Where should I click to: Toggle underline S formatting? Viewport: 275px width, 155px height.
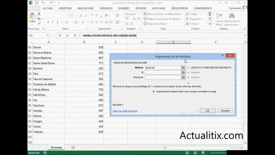(58, 22)
